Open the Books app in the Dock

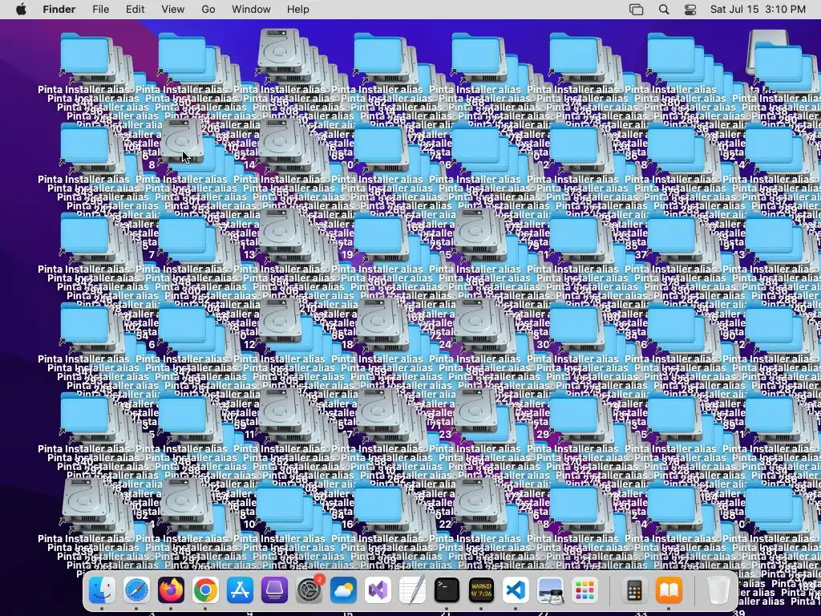pos(669,590)
